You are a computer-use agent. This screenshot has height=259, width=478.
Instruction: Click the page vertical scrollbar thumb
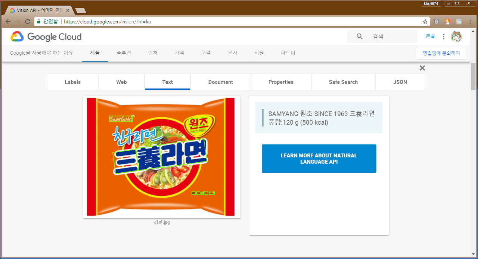point(473,77)
